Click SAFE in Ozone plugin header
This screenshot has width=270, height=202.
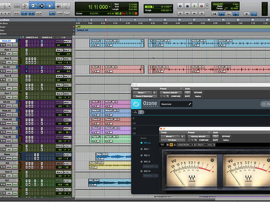(187, 96)
